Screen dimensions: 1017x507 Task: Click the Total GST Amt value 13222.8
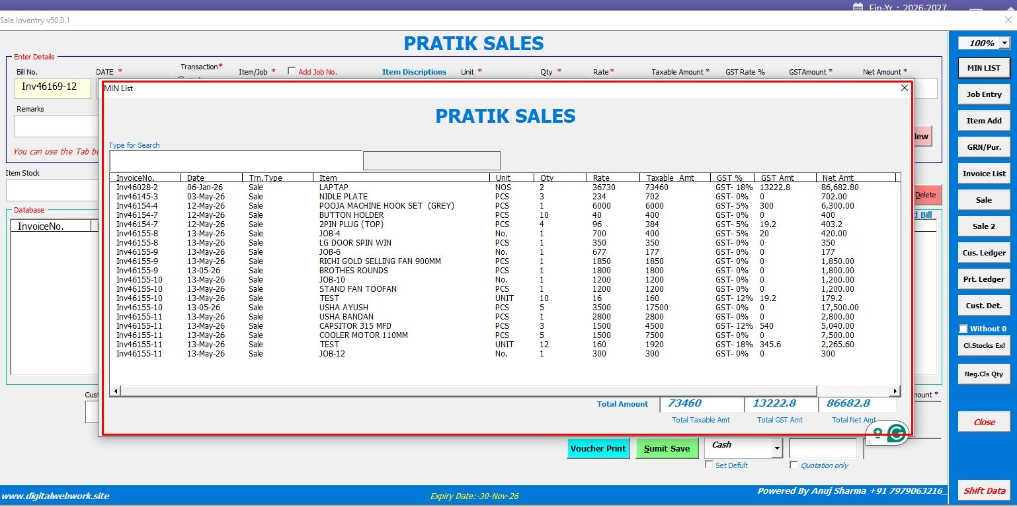pyautogui.click(x=781, y=404)
